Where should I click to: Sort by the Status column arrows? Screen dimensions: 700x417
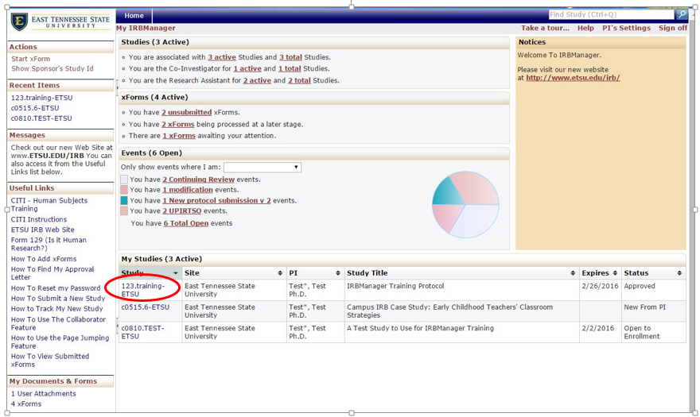click(679, 273)
